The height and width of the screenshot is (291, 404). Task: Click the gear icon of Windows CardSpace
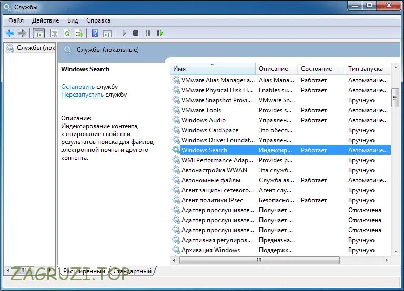176,130
